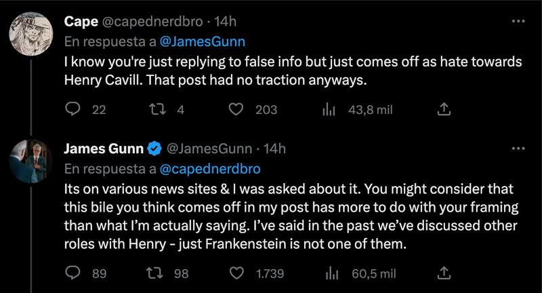Click James Gunn's verified badge

pos(154,149)
